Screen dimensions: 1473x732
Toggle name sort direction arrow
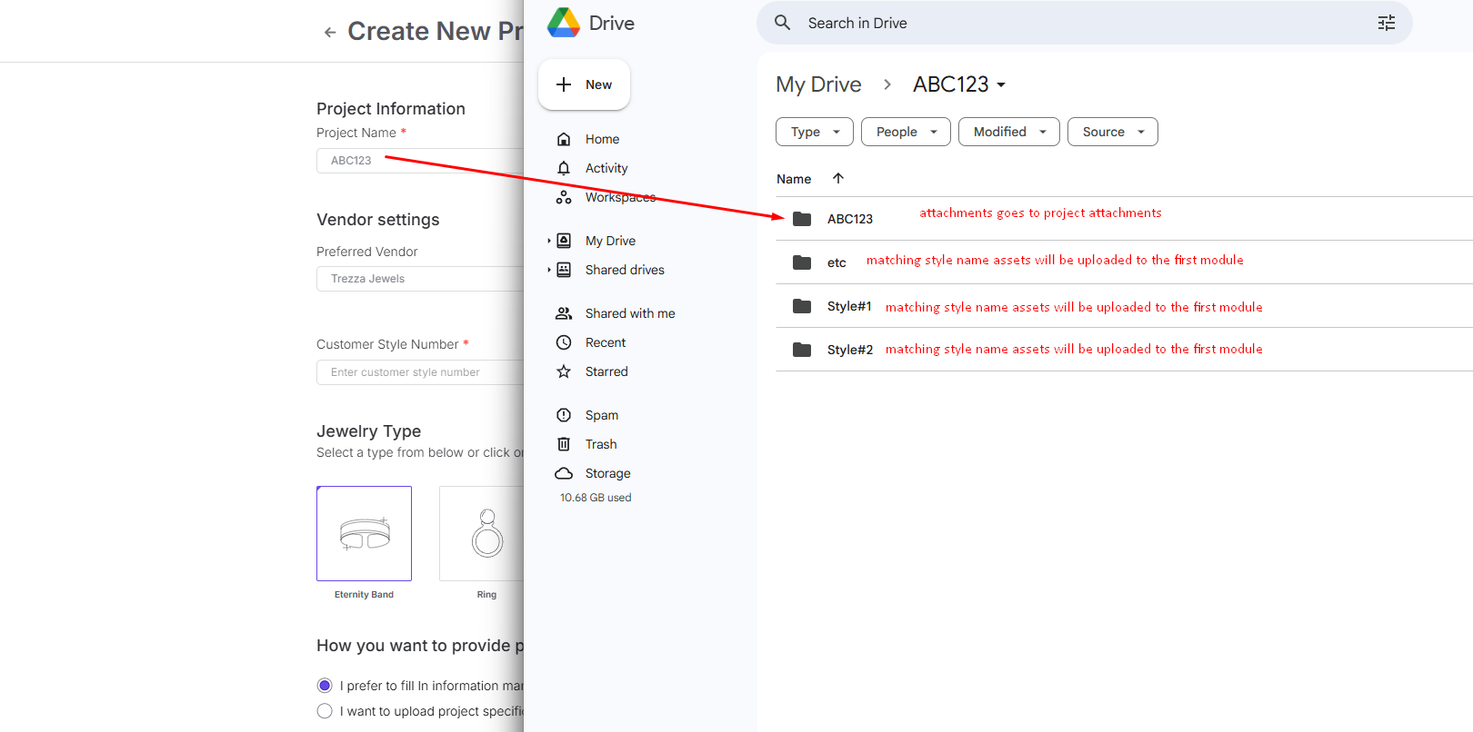pyautogui.click(x=838, y=179)
